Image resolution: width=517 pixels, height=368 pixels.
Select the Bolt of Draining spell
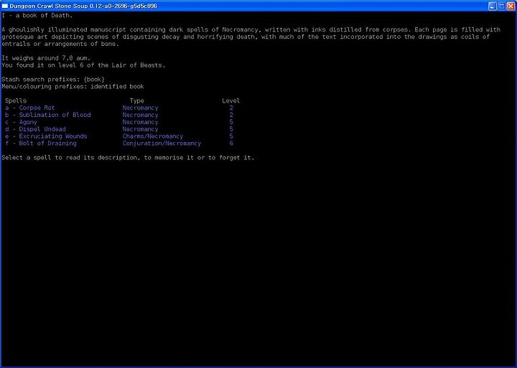coord(41,143)
